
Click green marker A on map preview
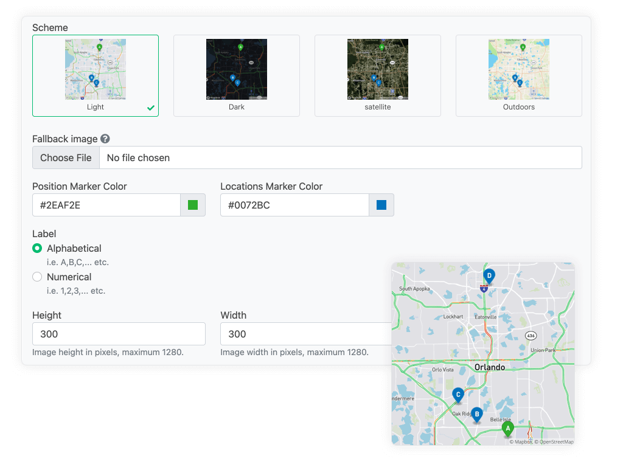(x=507, y=428)
